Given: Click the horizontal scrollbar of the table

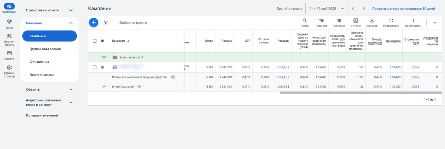Looking at the screenshot, I should (x=360, y=93).
